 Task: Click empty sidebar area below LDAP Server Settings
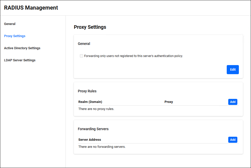pyautogui.click(x=33, y=114)
